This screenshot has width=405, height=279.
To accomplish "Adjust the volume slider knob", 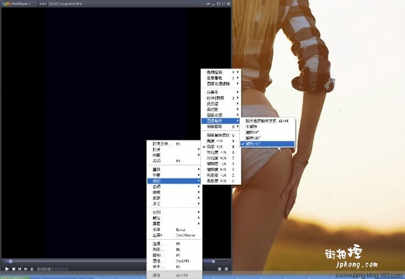I will coord(213,262).
